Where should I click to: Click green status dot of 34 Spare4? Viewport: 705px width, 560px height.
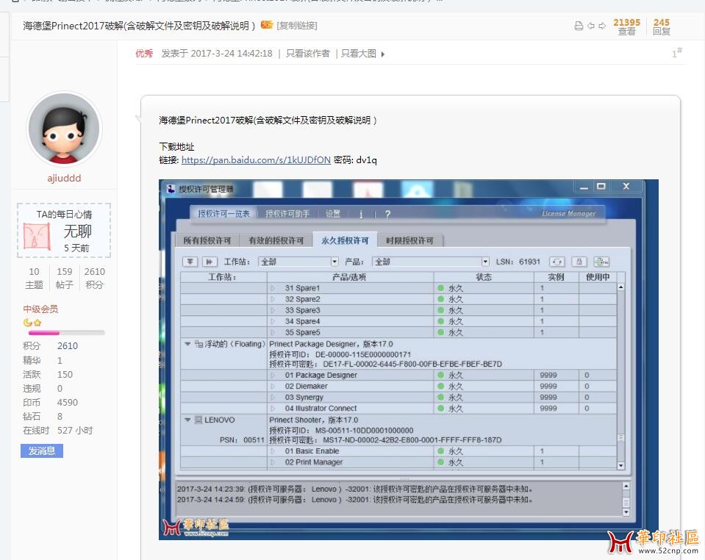click(440, 321)
